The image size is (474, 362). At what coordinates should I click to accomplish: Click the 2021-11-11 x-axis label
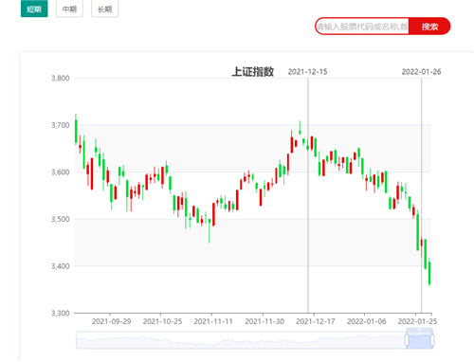point(213,321)
